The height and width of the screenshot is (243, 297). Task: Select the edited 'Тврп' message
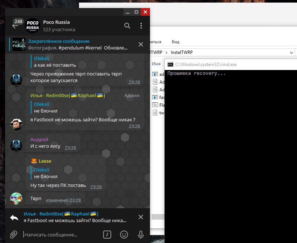pyautogui.click(x=35, y=199)
